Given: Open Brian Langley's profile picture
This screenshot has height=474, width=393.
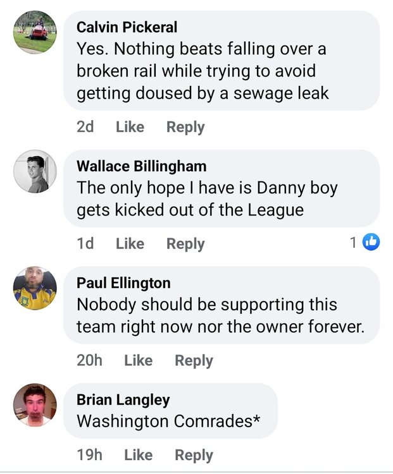Looking at the screenshot, I should [35, 405].
